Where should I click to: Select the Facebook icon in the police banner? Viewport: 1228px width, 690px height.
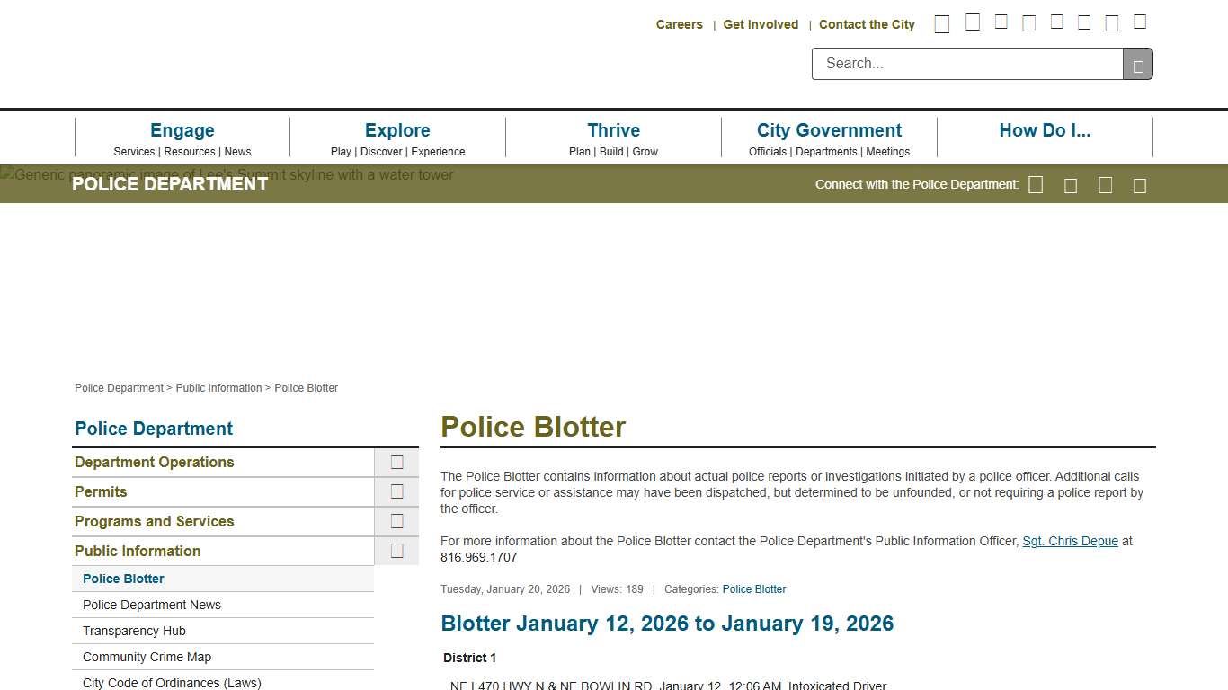[1036, 184]
